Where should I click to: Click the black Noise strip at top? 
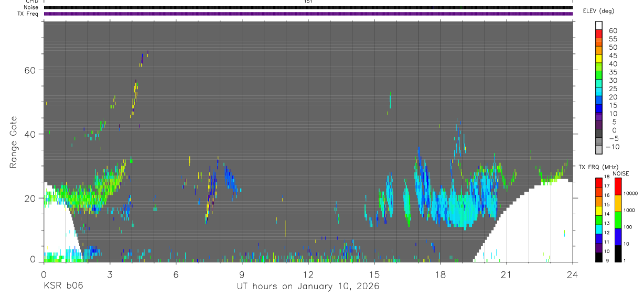[x=308, y=7]
